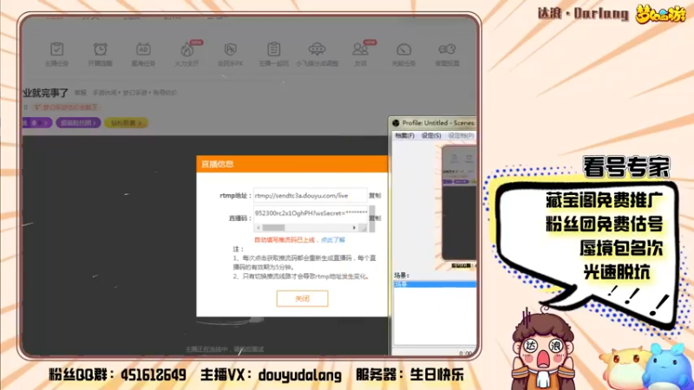Click the horizontal scrollbar thumb under stream code
This screenshot has width=694, height=390.
click(x=273, y=228)
